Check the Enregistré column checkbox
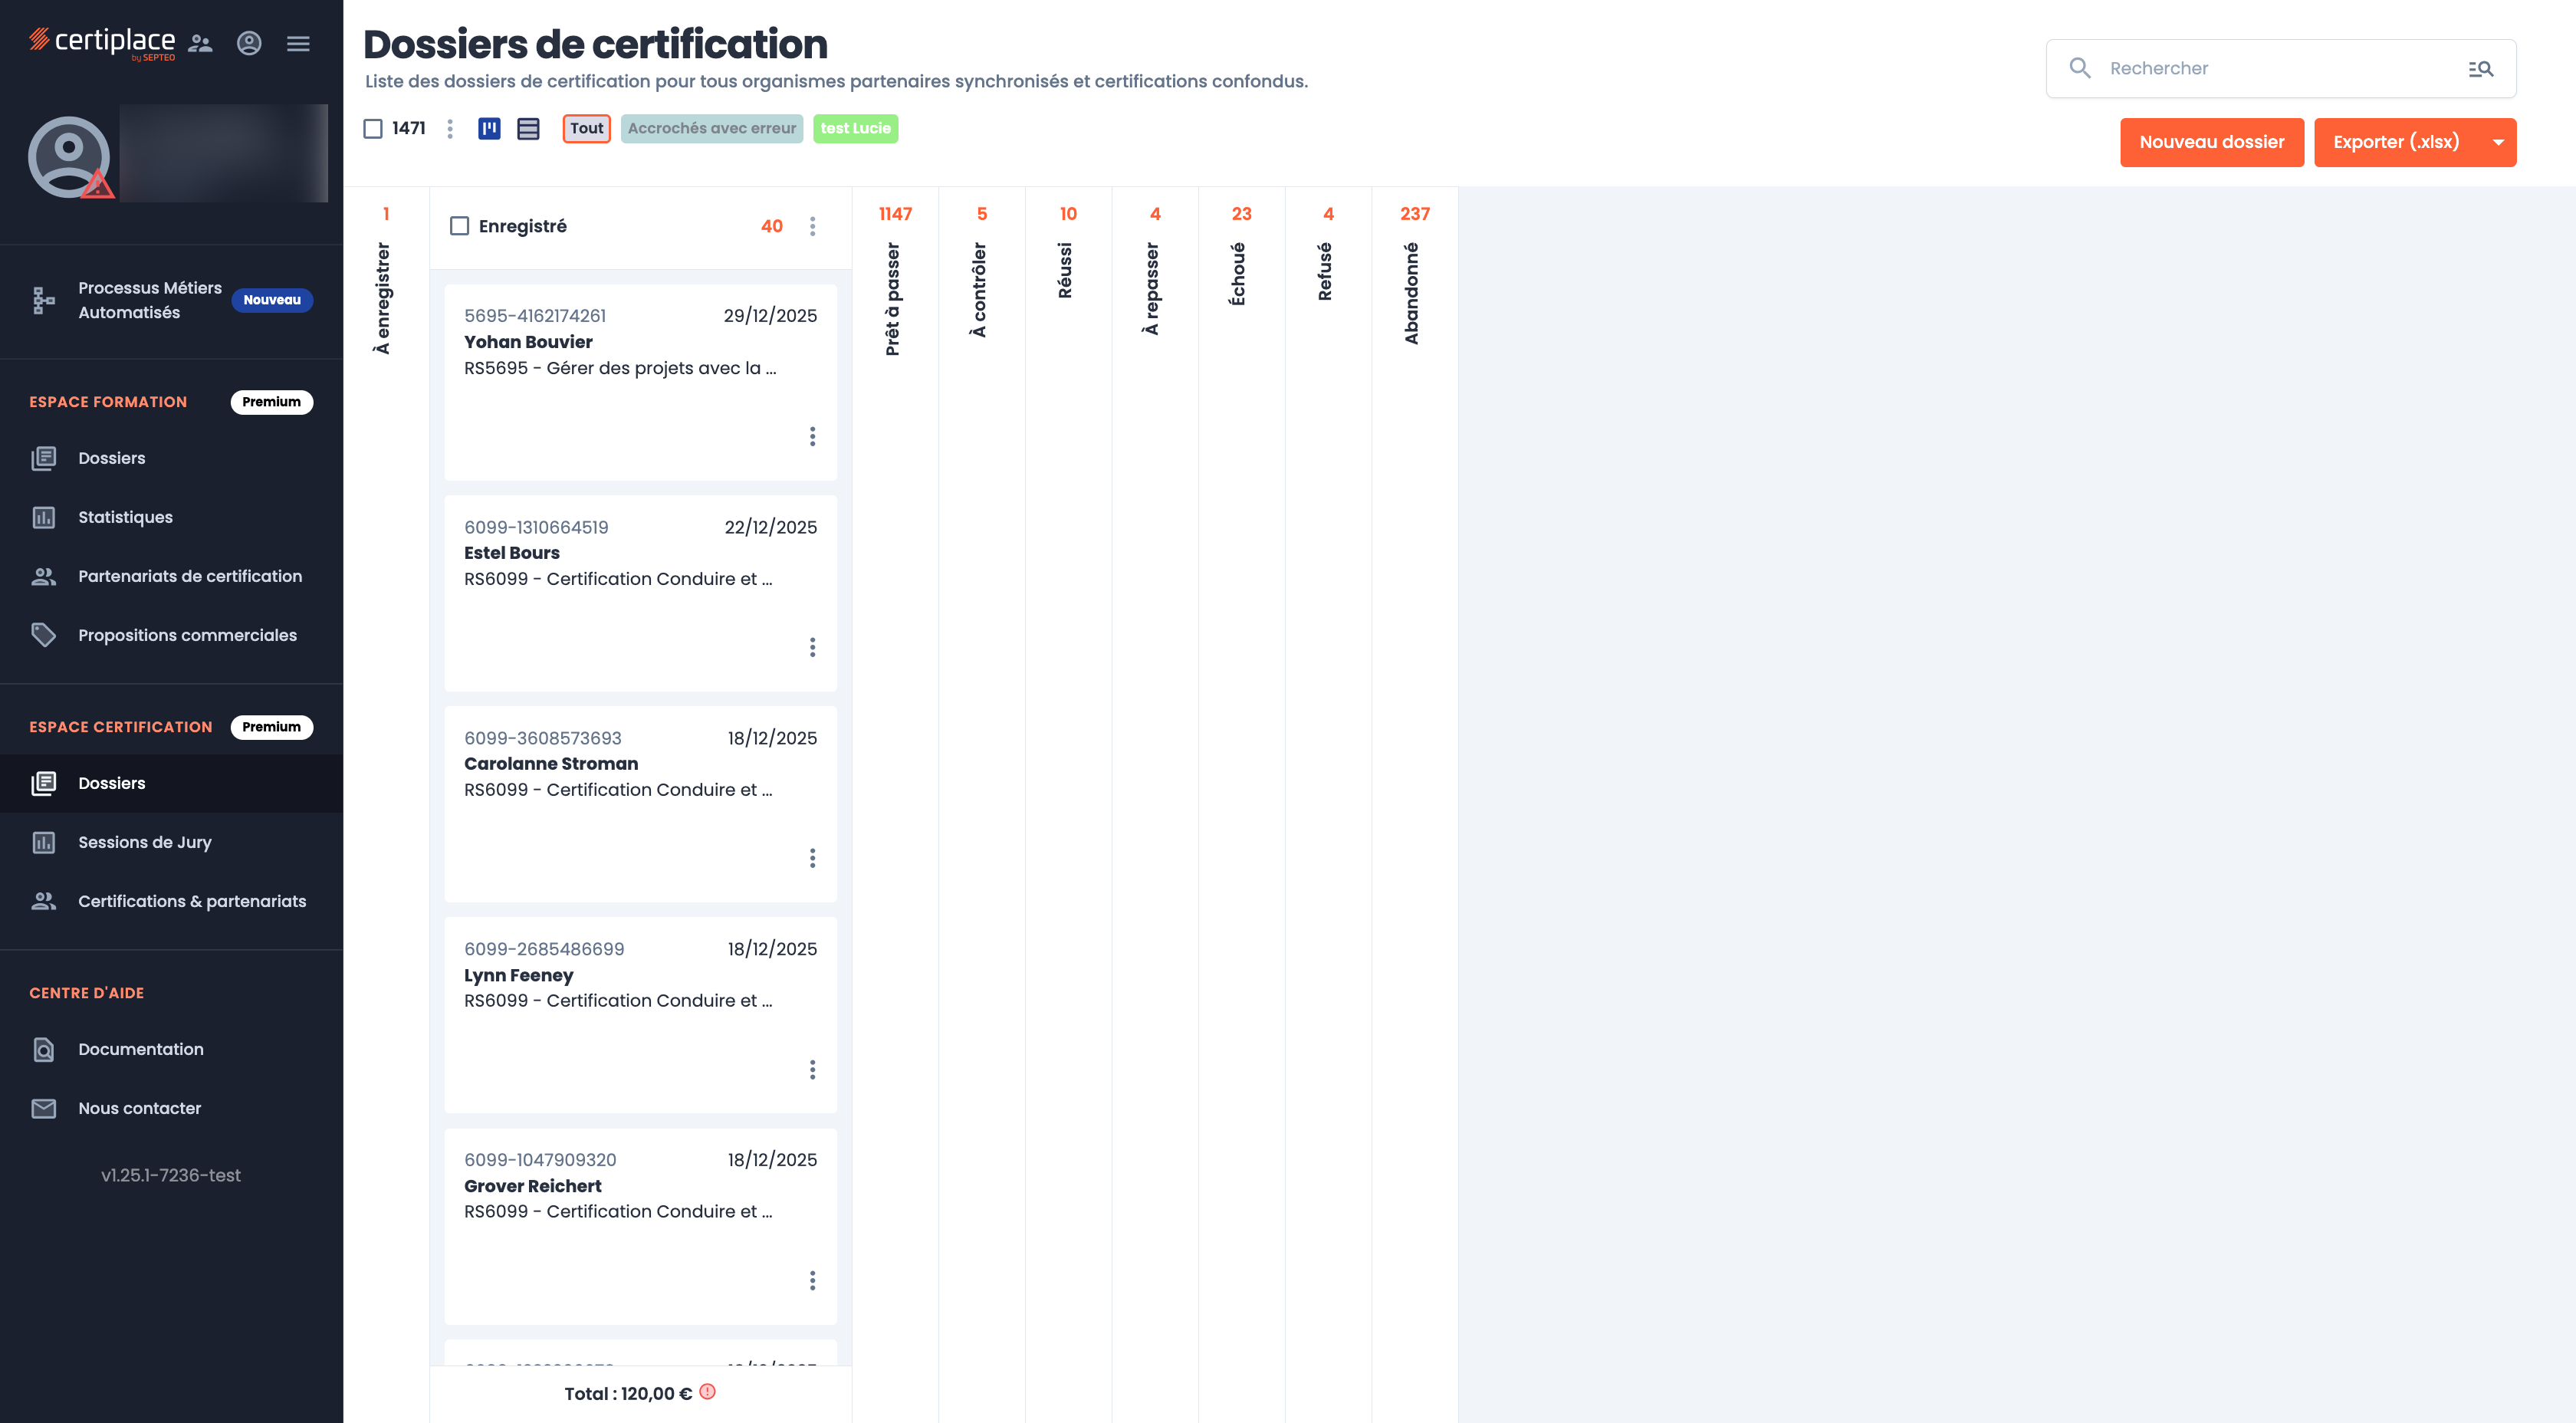 459,226
